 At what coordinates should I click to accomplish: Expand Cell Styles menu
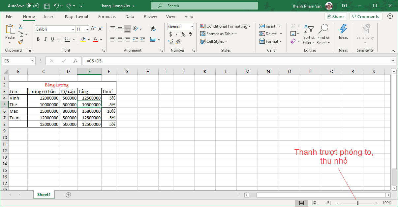pos(214,41)
